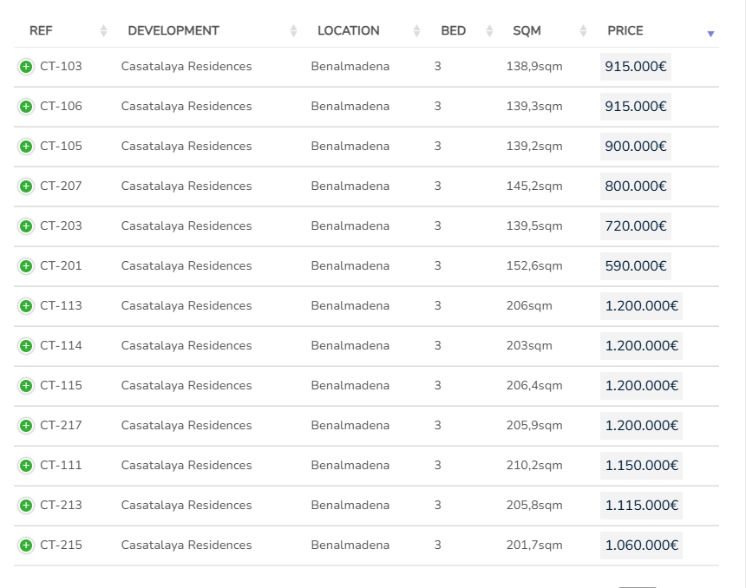This screenshot has height=588, width=746.
Task: Sort by DEVELOPMENT column arrows
Action: coord(293,31)
